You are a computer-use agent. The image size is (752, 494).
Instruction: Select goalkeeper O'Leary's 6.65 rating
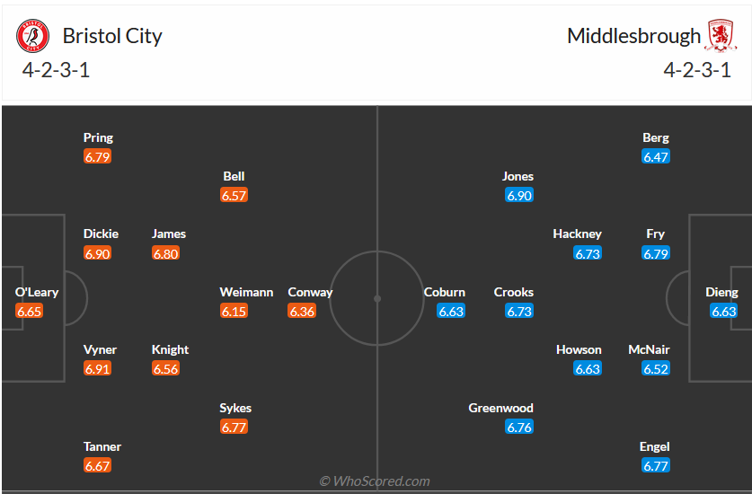(x=30, y=312)
